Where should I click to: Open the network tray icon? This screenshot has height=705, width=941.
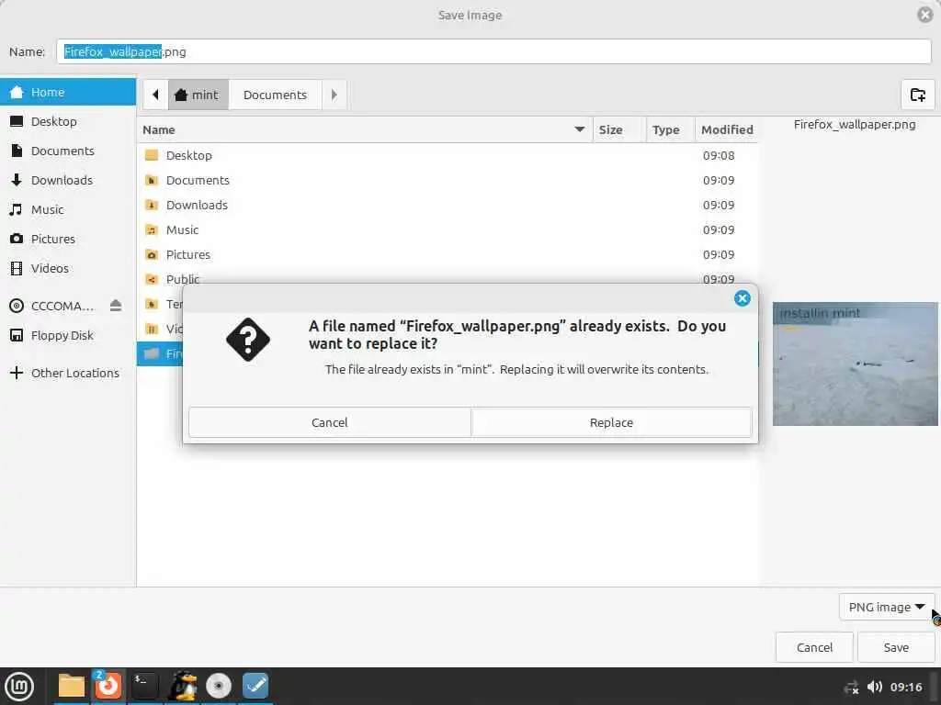pos(851,687)
